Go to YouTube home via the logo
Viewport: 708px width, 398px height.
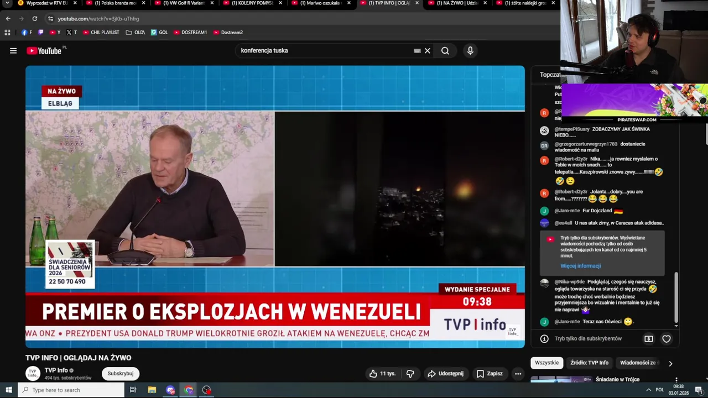44,51
